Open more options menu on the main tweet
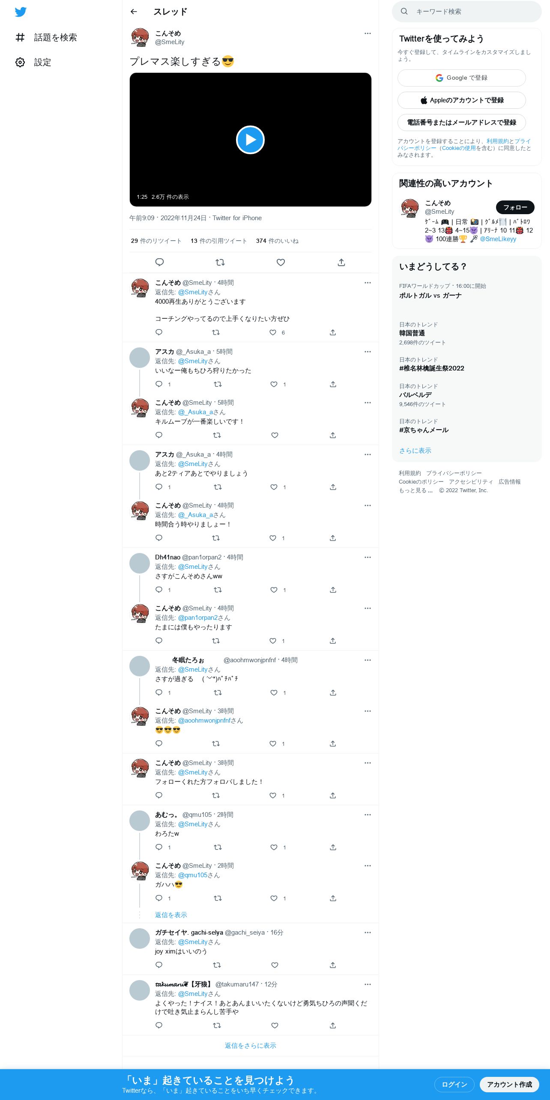Screen dimensions: 550x1100 [368, 33]
